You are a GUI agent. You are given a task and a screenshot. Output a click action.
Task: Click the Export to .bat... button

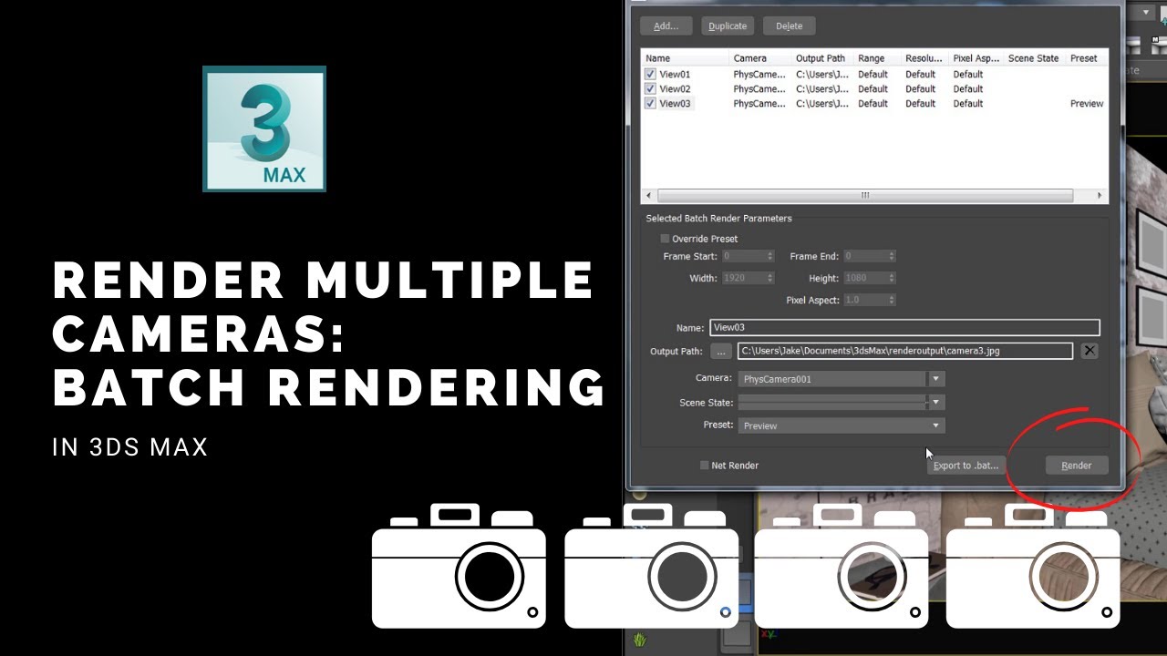click(966, 466)
